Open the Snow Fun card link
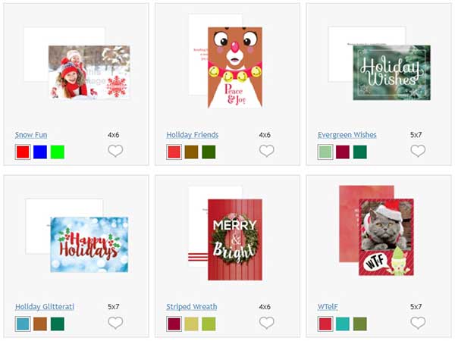The image size is (455, 341). (x=31, y=135)
